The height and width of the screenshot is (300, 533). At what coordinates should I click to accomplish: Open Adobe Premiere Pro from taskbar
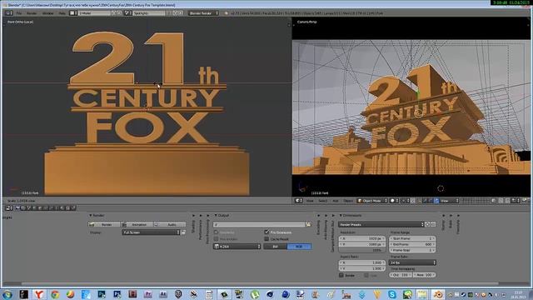[148, 294]
